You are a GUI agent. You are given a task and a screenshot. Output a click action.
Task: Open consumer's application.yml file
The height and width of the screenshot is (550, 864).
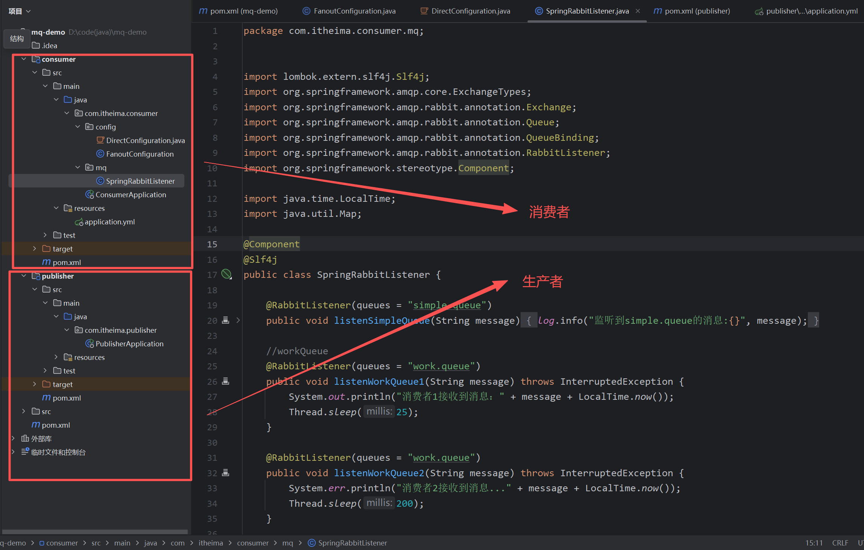tap(109, 222)
